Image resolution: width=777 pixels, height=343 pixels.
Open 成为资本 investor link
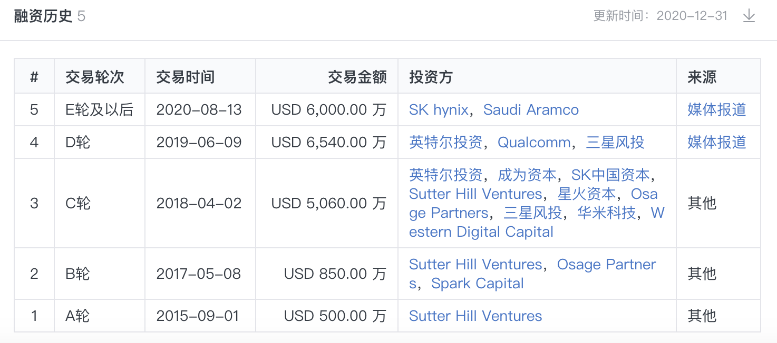(x=527, y=175)
